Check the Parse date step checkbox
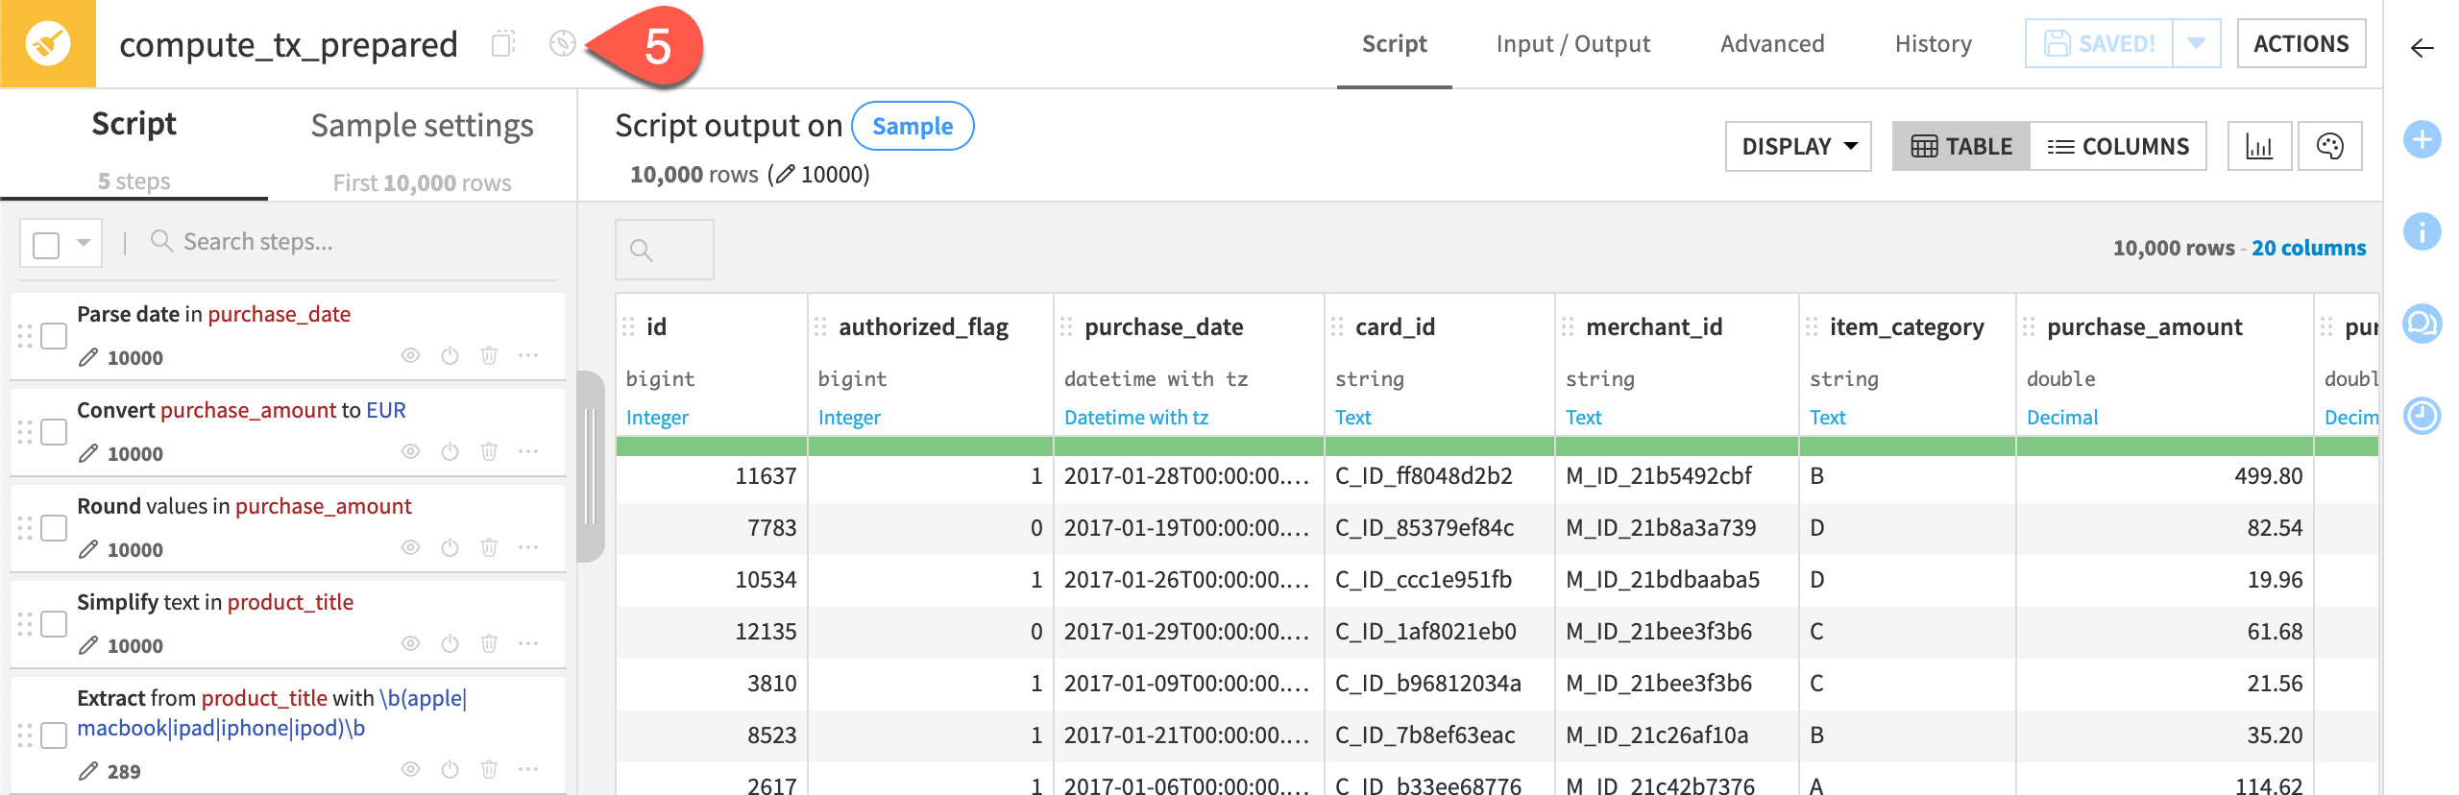Viewport: 2459px width, 795px height. (54, 336)
